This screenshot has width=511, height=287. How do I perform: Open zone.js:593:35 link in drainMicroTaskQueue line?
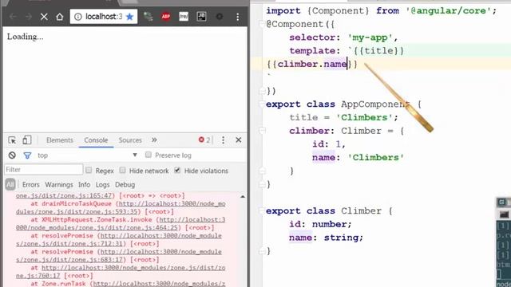121,207
